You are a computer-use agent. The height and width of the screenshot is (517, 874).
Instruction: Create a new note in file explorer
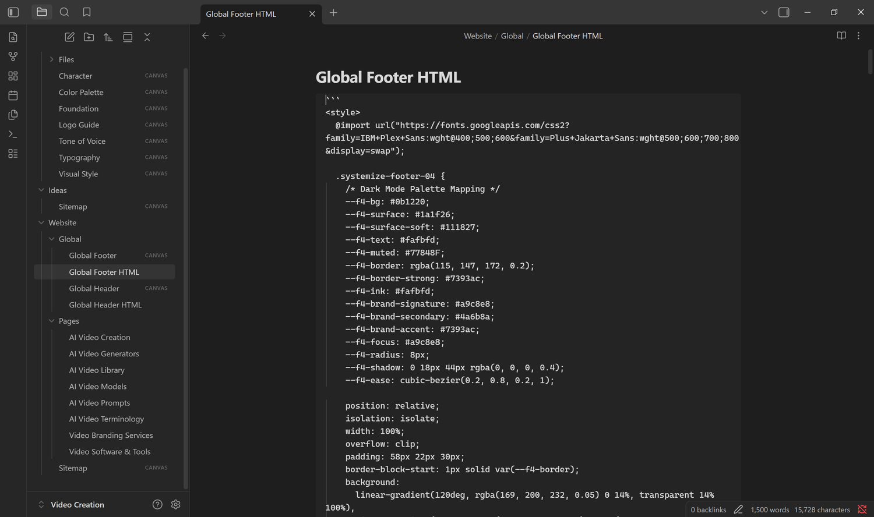coord(69,37)
